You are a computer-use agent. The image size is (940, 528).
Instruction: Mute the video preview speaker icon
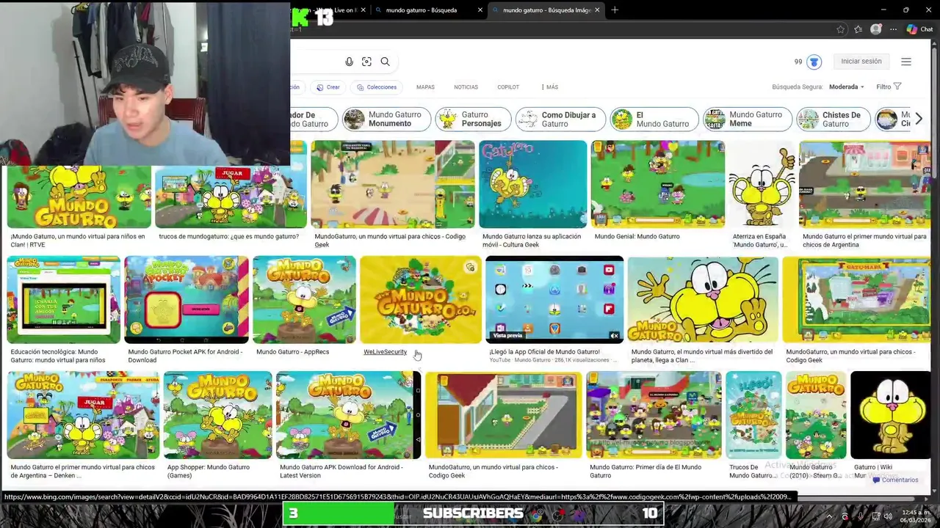point(614,336)
